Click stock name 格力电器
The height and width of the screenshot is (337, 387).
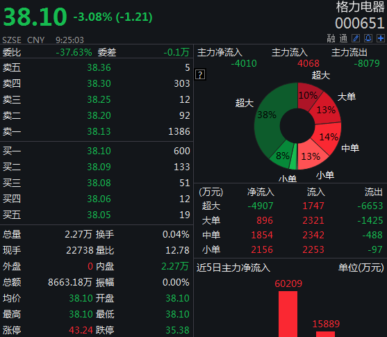pos(361,7)
